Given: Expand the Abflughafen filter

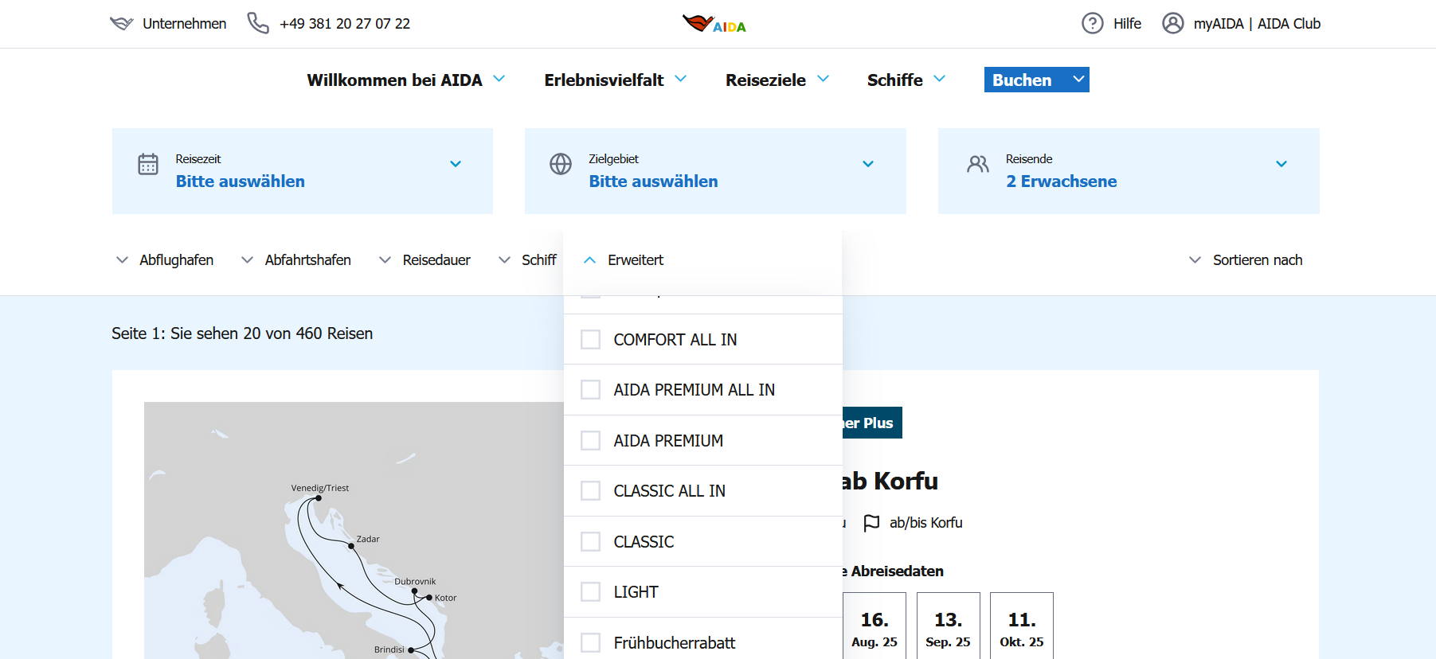Looking at the screenshot, I should (x=165, y=260).
